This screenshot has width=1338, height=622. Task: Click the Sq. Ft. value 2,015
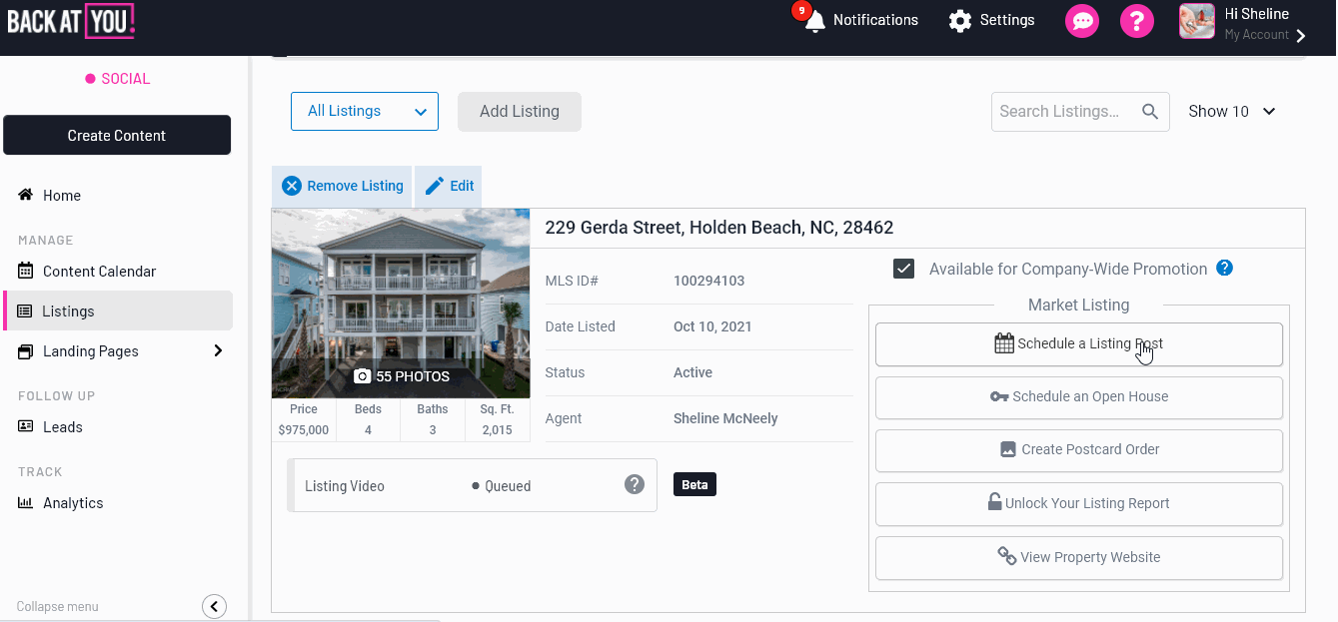[497, 430]
